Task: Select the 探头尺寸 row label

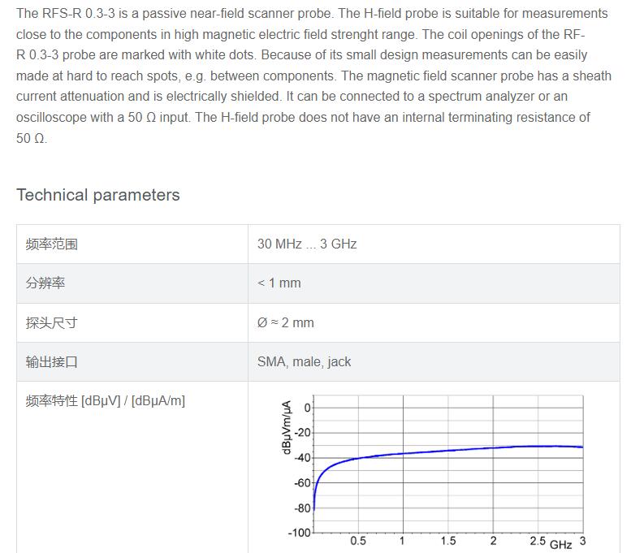Action: [x=51, y=322]
